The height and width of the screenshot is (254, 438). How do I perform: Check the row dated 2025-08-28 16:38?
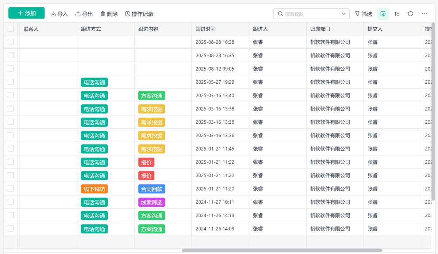click(11, 42)
